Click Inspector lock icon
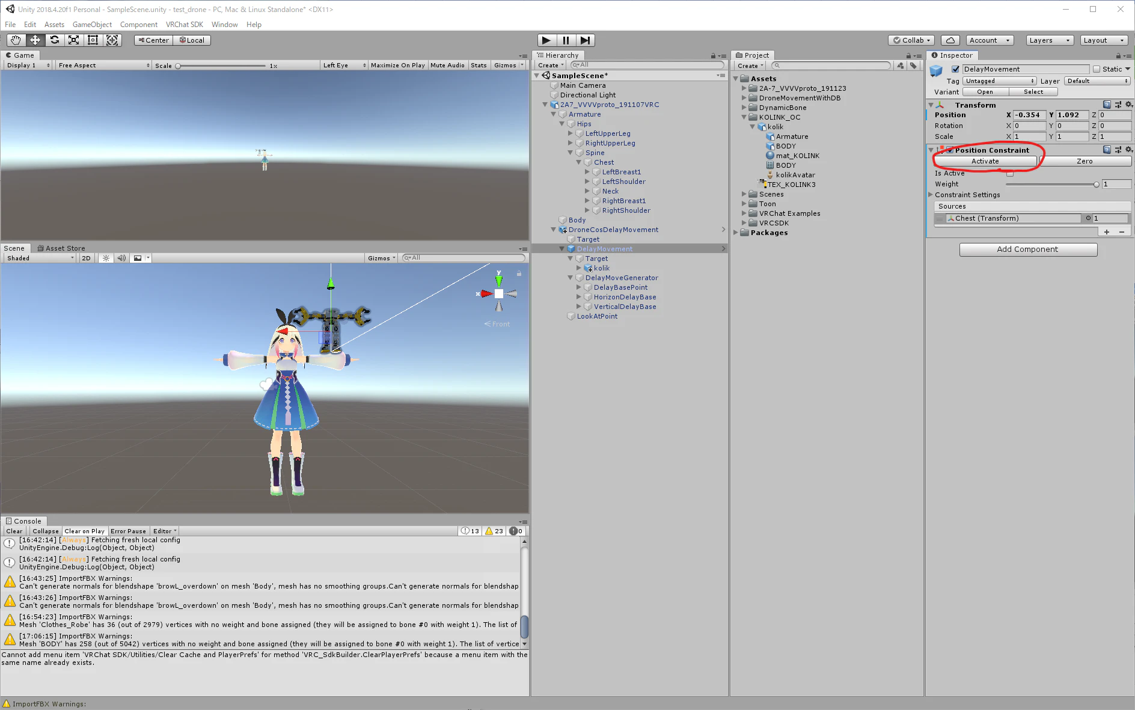Image resolution: width=1135 pixels, height=710 pixels. pos(1118,56)
